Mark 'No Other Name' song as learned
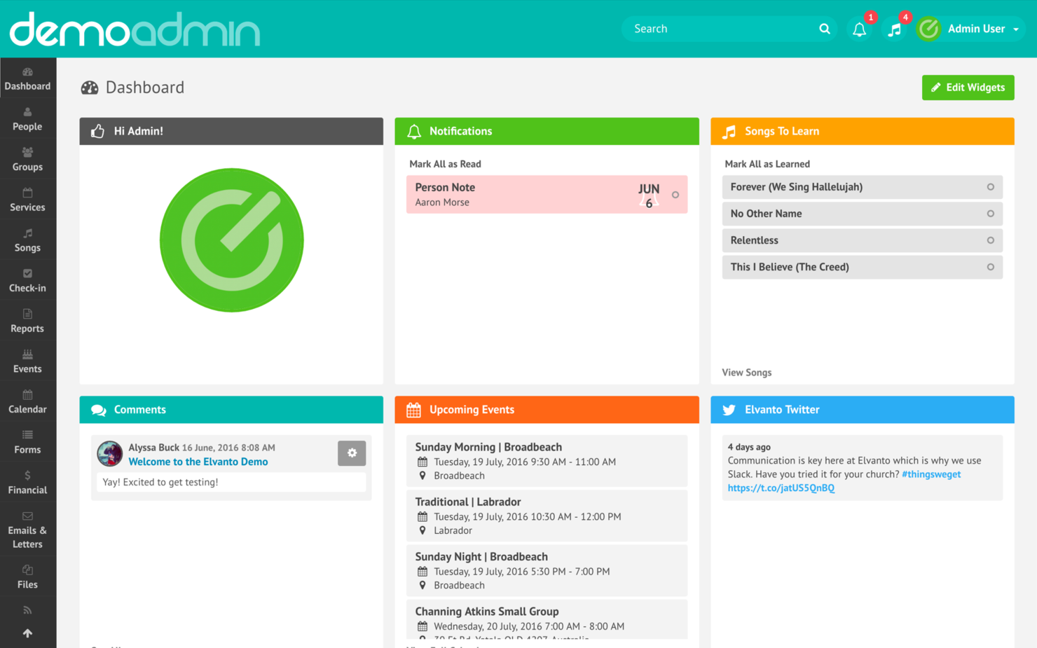 click(990, 214)
